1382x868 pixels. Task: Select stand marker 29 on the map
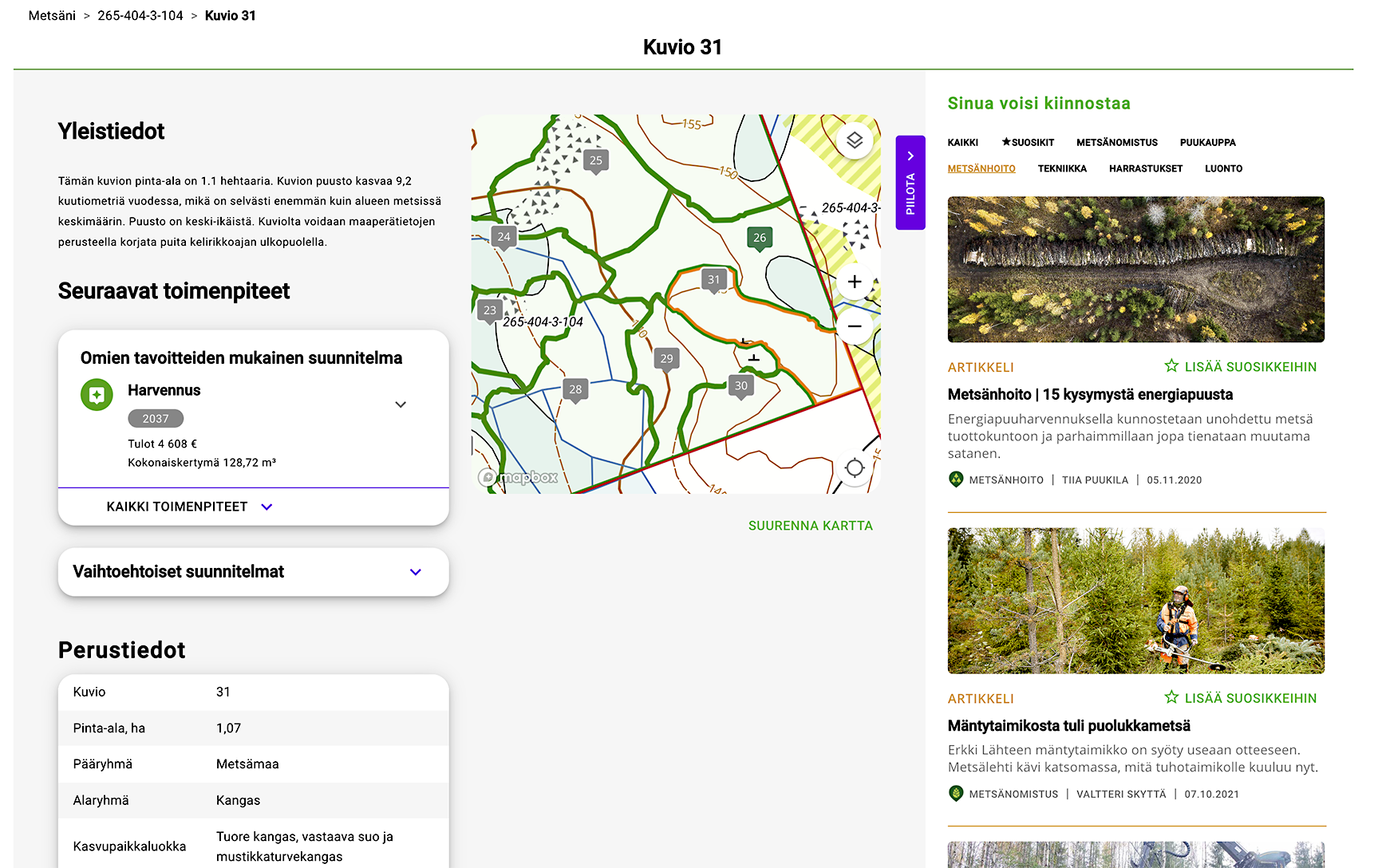coord(666,359)
